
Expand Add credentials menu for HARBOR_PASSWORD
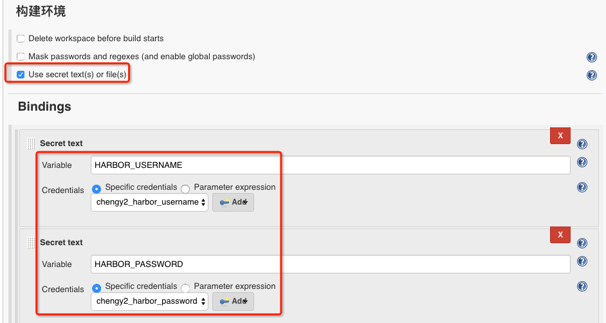click(x=233, y=301)
